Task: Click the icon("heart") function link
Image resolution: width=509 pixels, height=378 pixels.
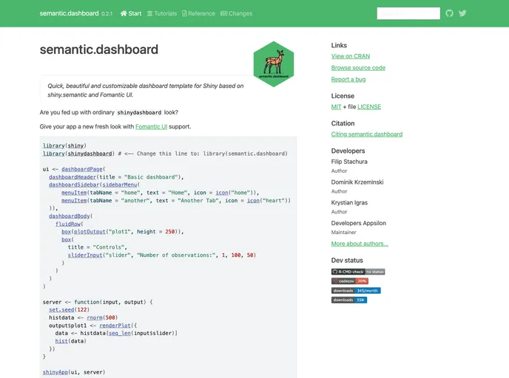Action: (253, 201)
